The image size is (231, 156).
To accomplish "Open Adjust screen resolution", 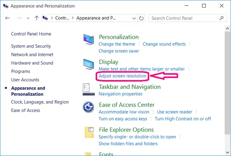I will [122, 76].
